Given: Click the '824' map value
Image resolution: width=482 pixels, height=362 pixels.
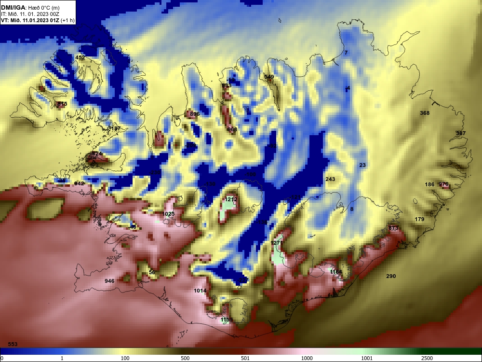Looking at the screenshot, I should click(x=97, y=153).
